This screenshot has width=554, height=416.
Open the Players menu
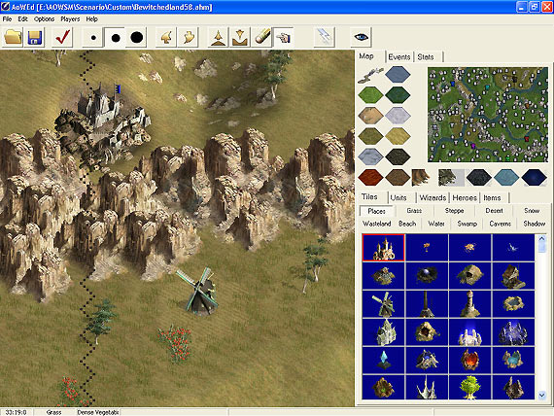coord(70,19)
